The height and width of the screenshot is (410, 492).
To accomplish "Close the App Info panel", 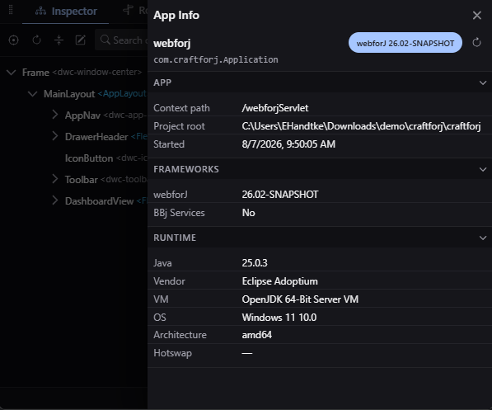I will pos(477,15).
